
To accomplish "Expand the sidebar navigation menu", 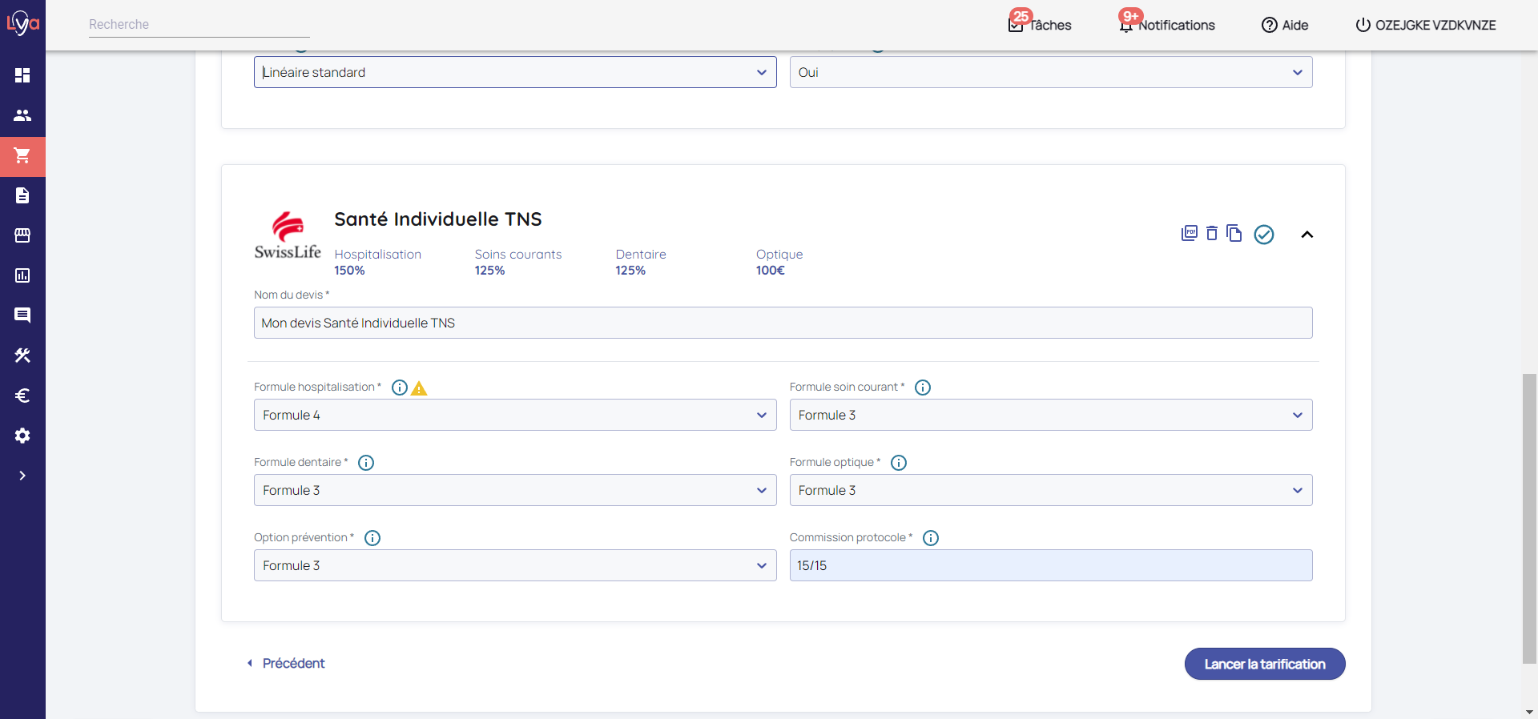I will click(22, 476).
